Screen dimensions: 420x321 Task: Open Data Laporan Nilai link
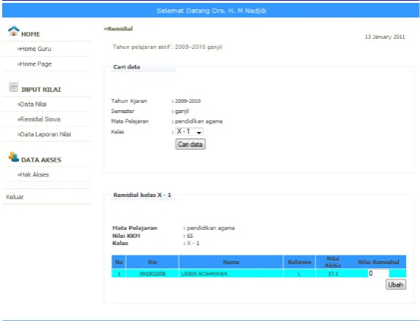(45, 134)
